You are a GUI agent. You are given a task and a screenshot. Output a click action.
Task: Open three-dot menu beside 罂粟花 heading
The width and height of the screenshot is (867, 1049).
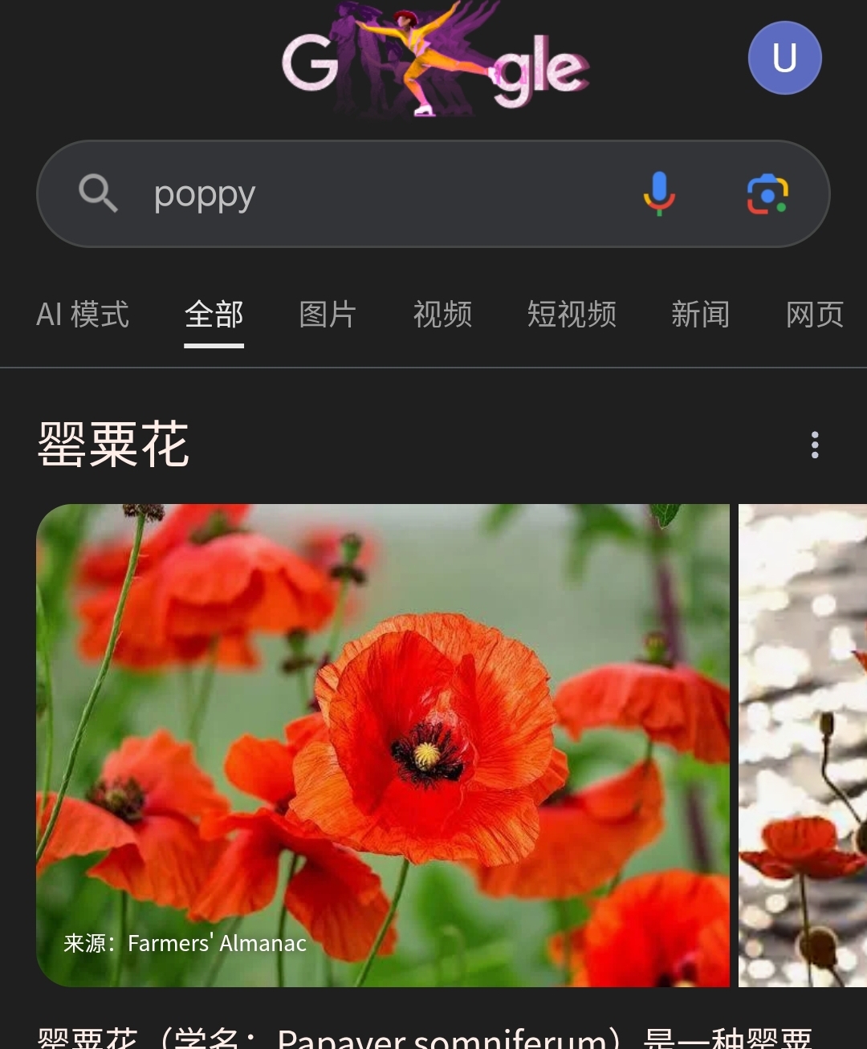point(815,445)
